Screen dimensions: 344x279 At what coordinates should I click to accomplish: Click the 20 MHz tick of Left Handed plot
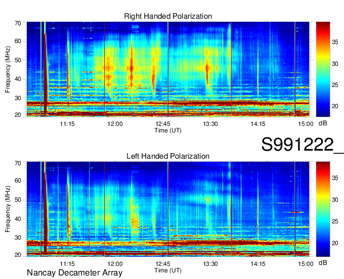(x=18, y=255)
